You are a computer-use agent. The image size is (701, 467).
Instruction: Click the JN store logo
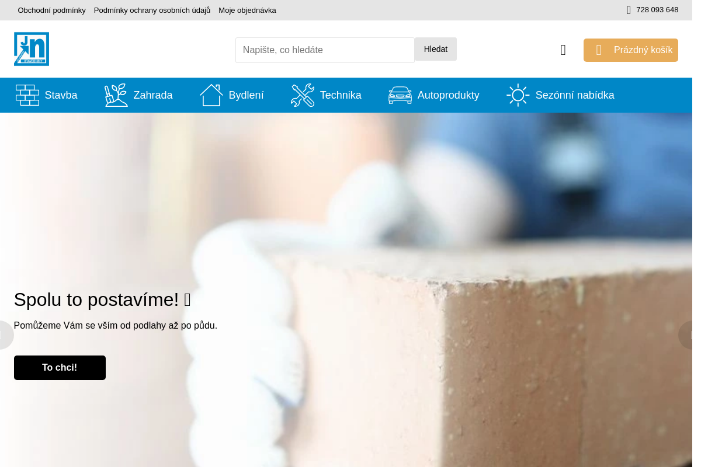[x=32, y=49]
